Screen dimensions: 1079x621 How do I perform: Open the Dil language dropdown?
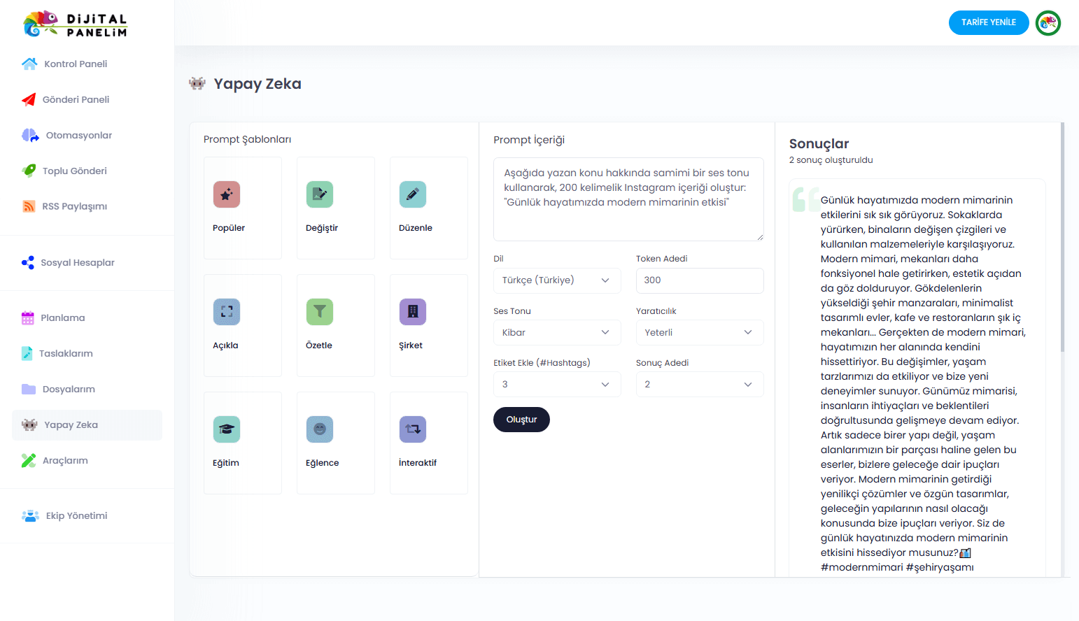(x=556, y=280)
